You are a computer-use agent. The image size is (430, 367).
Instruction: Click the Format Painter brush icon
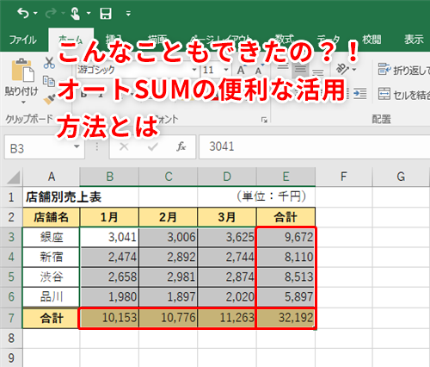pyautogui.click(x=49, y=99)
